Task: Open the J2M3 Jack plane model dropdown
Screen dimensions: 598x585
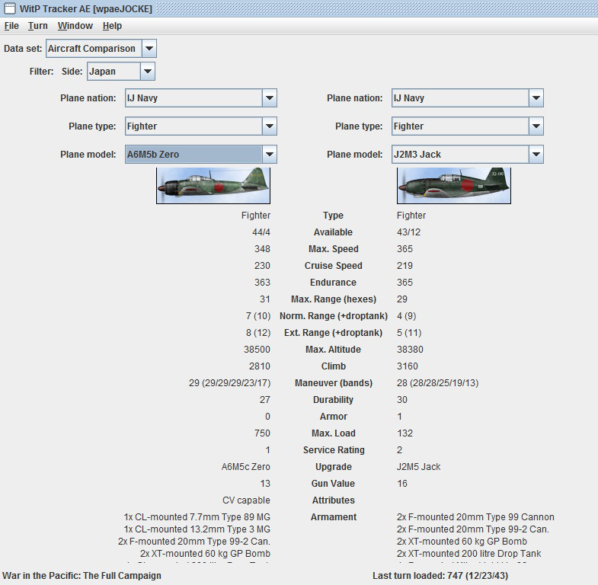Action: tap(536, 155)
